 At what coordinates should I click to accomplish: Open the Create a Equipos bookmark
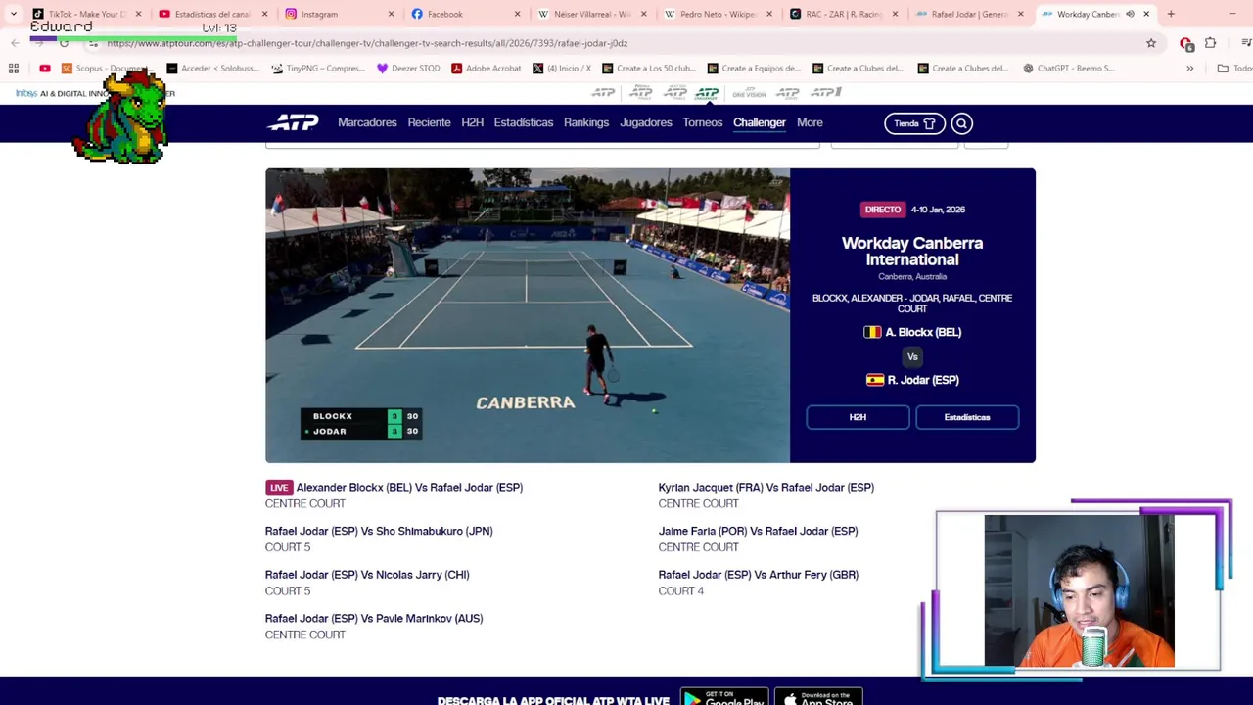pos(754,69)
